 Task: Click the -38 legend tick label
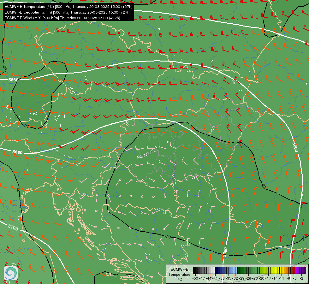(222, 279)
